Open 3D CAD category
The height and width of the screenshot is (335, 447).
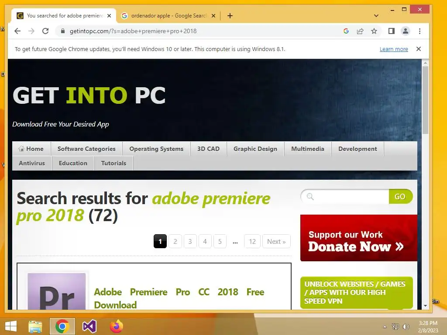pyautogui.click(x=208, y=149)
